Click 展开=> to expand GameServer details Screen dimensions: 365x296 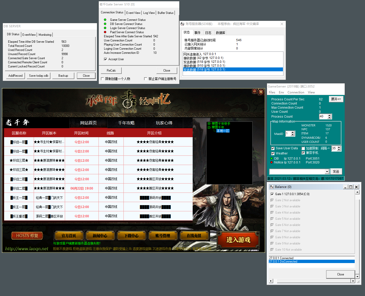pos(336,99)
